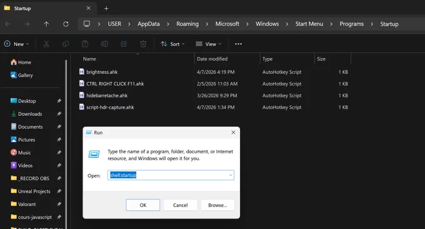The image size is (425, 229).
Task: Refresh the Startup folder view
Action: coord(66,24)
